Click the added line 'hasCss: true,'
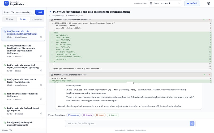Viewport: 214px width, 133px height. coord(130,59)
